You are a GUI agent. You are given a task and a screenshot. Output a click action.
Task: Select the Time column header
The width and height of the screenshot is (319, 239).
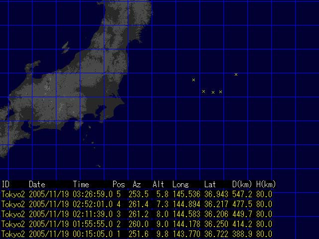point(81,184)
